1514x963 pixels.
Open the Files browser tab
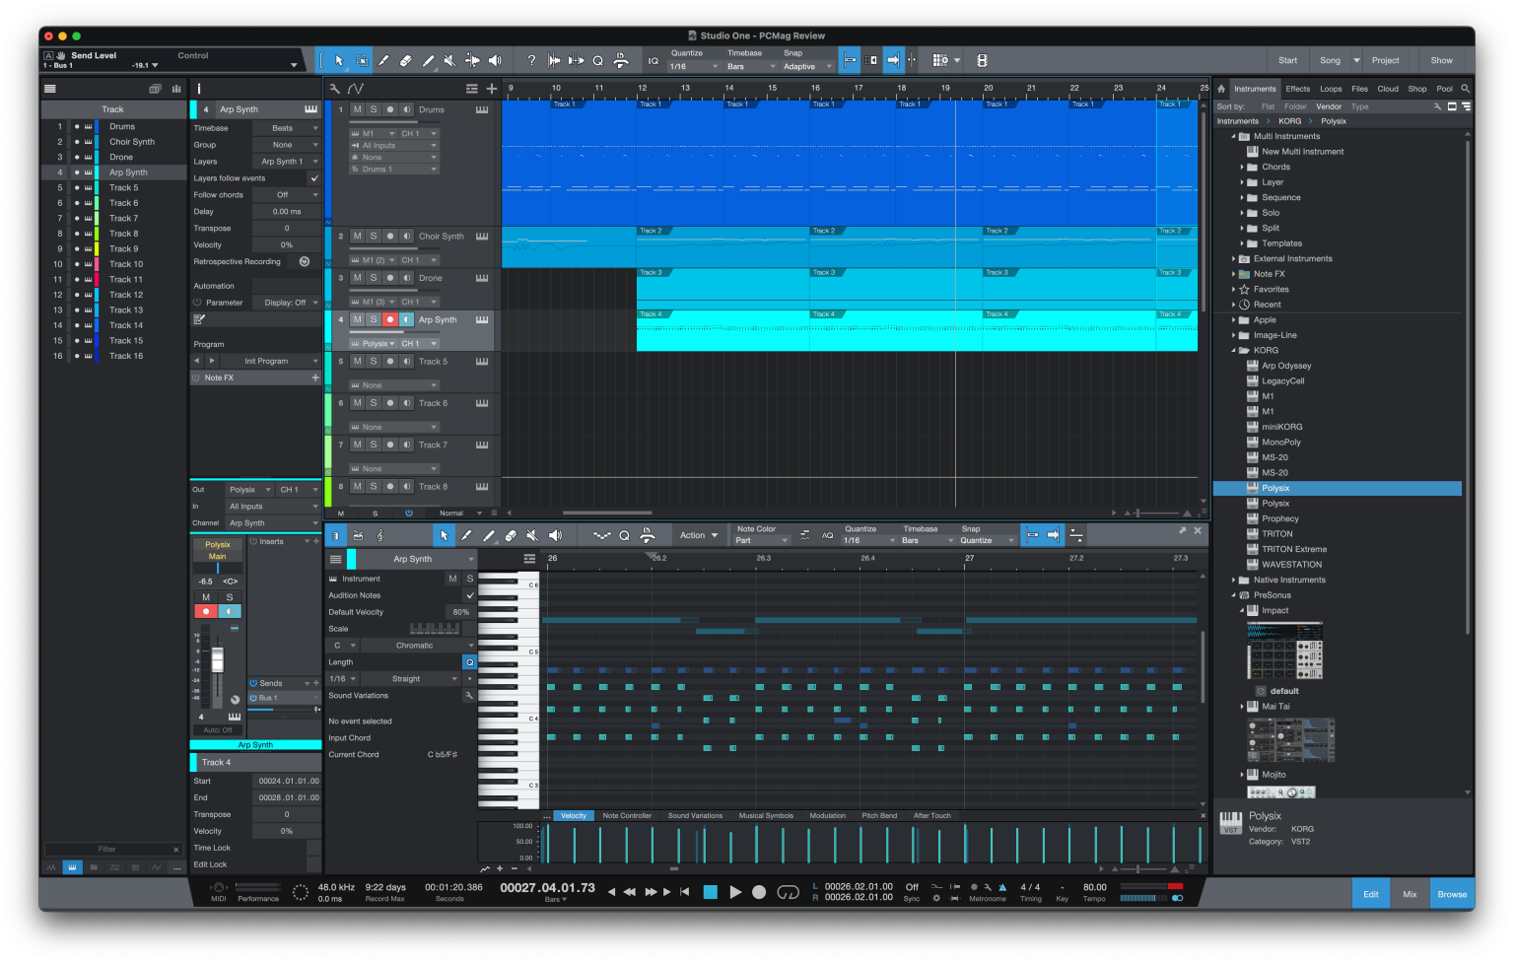[1359, 89]
